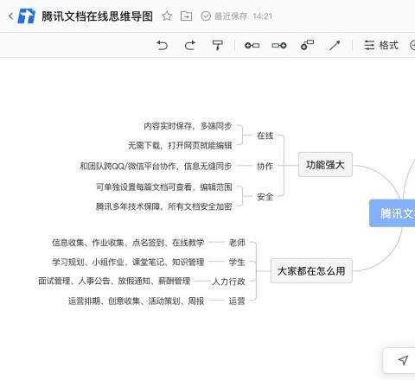Image resolution: width=415 pixels, height=380 pixels.
Task: Click the navigation locate arrow icon
Action: tap(403, 360)
